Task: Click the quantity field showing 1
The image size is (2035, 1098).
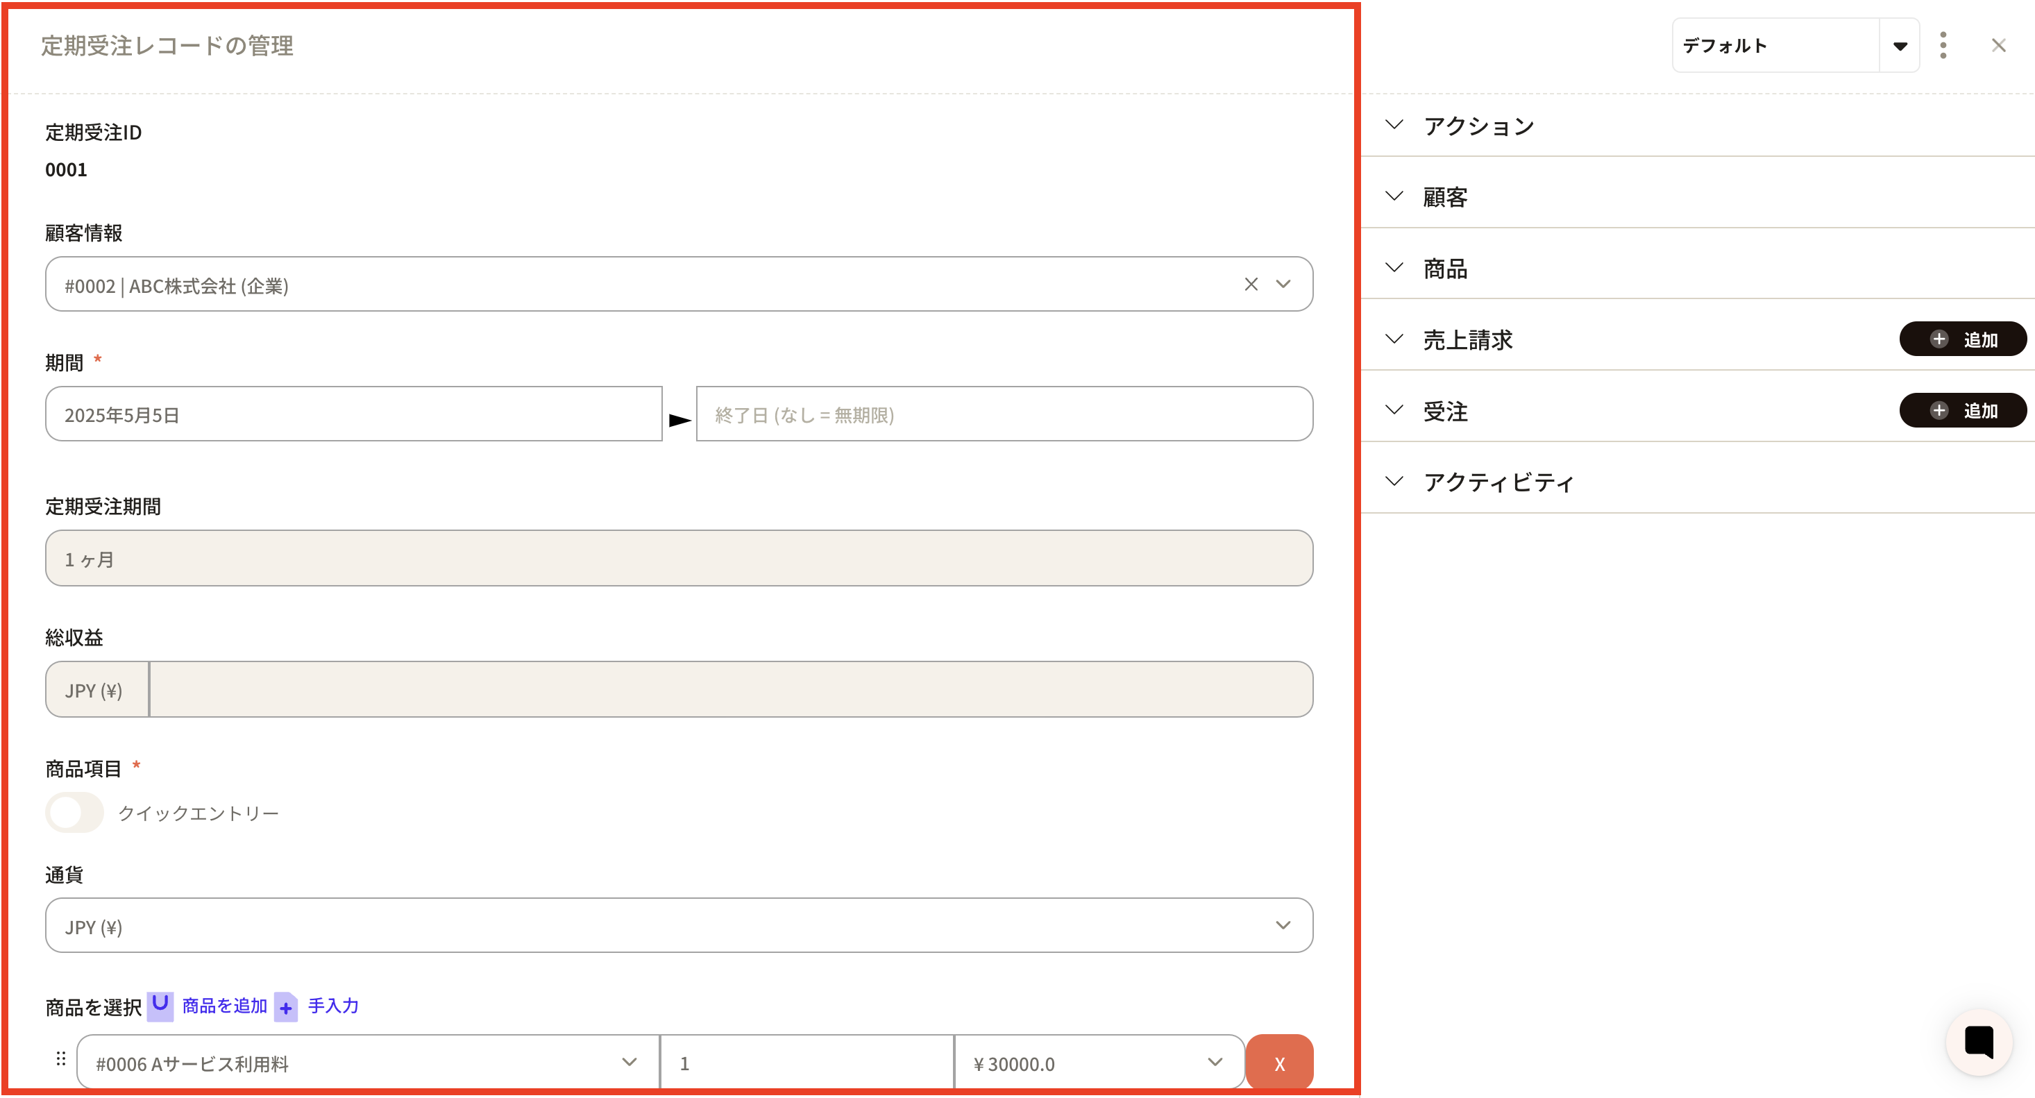Action: [x=807, y=1063]
